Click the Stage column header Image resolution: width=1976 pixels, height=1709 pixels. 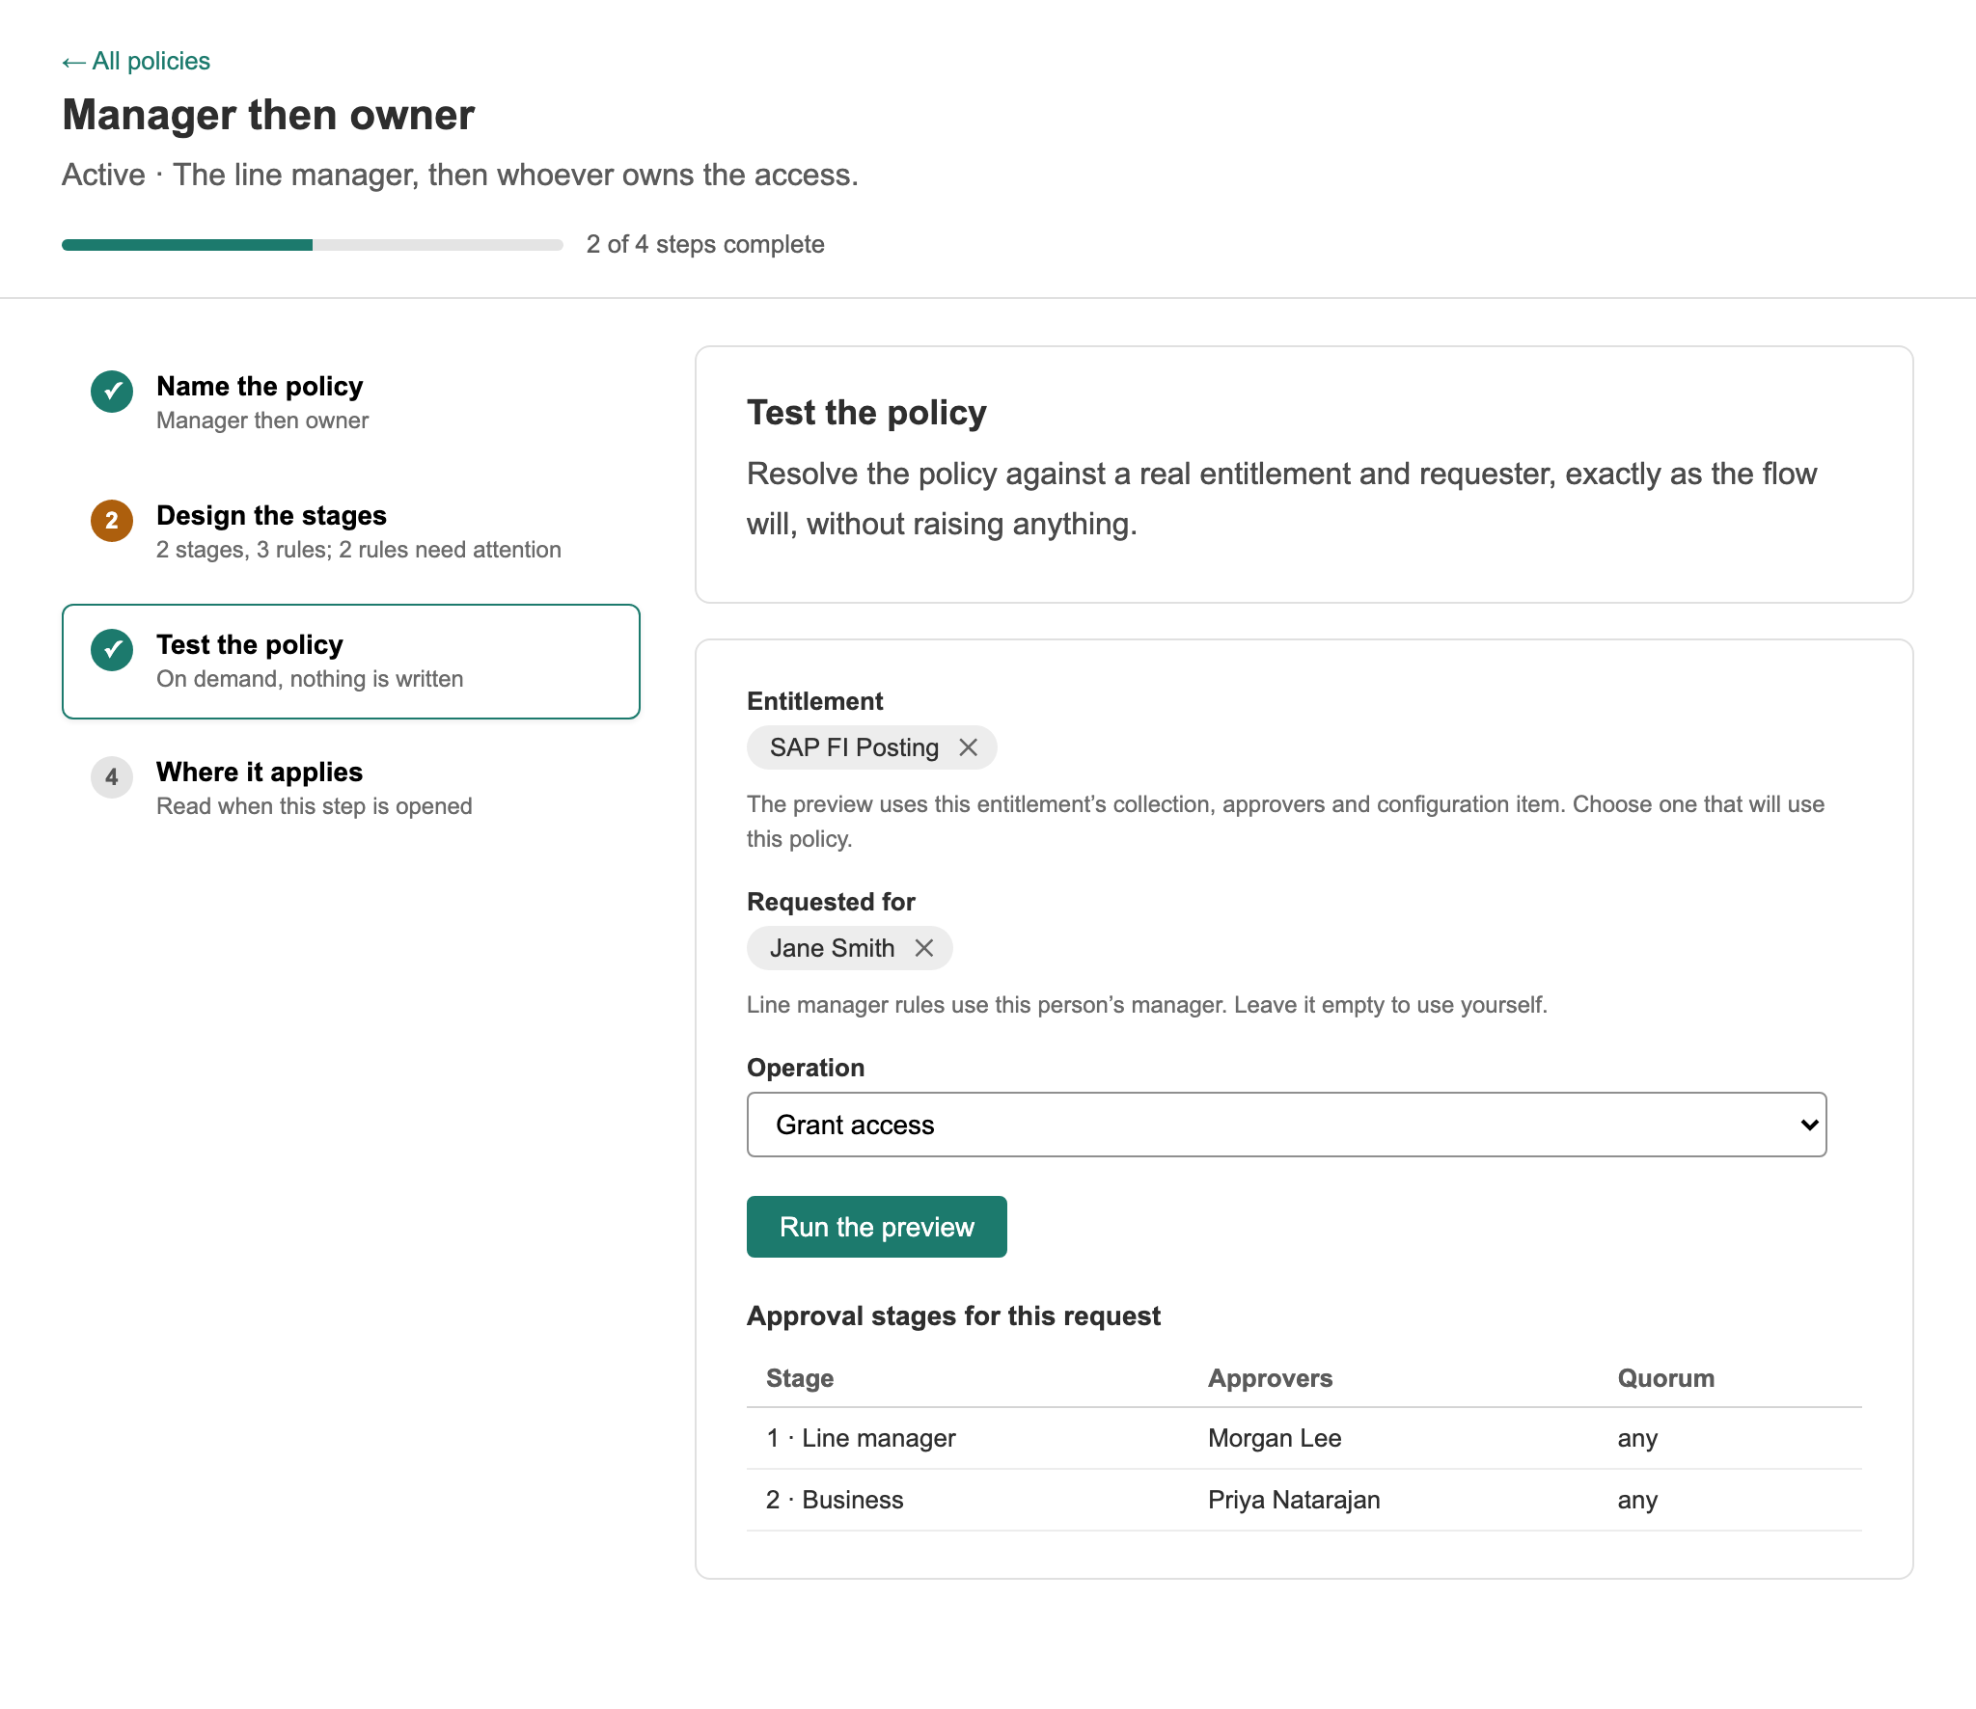point(800,1378)
